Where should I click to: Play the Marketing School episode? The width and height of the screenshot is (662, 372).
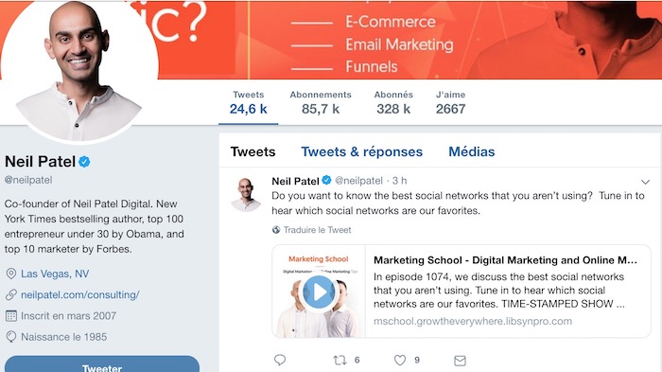point(319,292)
